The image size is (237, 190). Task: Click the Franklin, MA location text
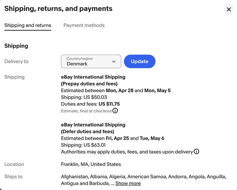pyautogui.click(x=91, y=164)
